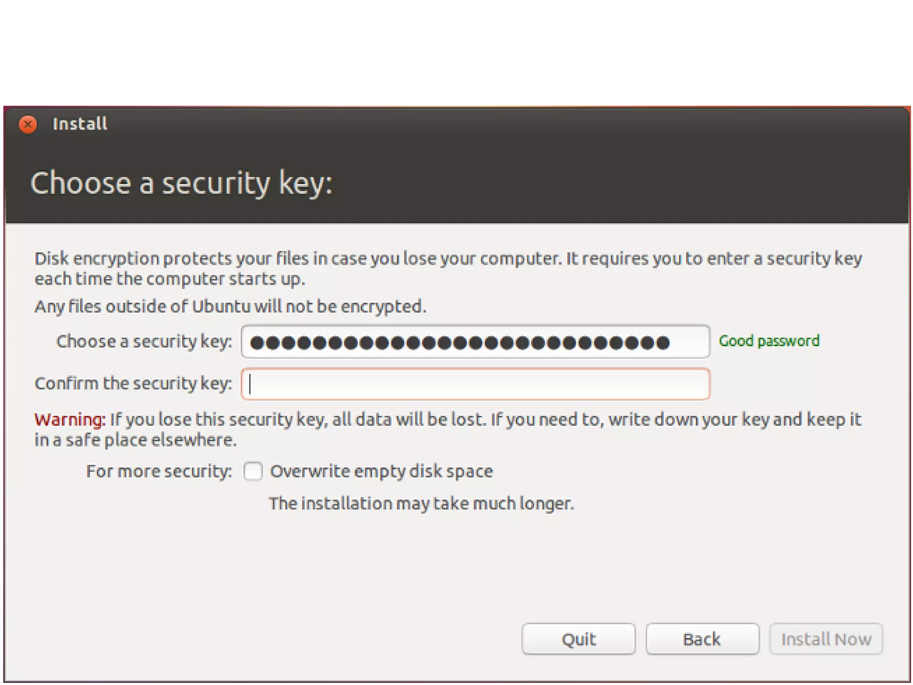This screenshot has width=913, height=685.
Task: Close the Install window with the red X
Action: pos(28,124)
